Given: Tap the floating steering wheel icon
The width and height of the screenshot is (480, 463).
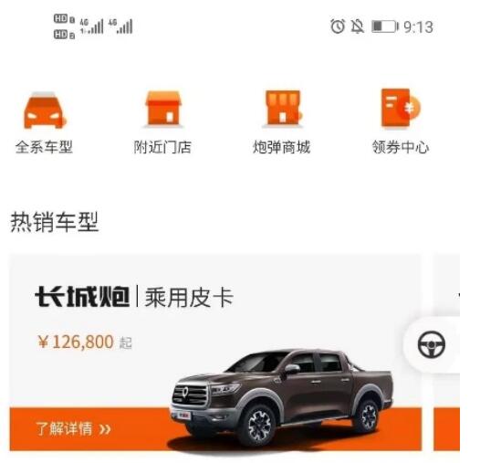Looking at the screenshot, I should click(x=432, y=344).
